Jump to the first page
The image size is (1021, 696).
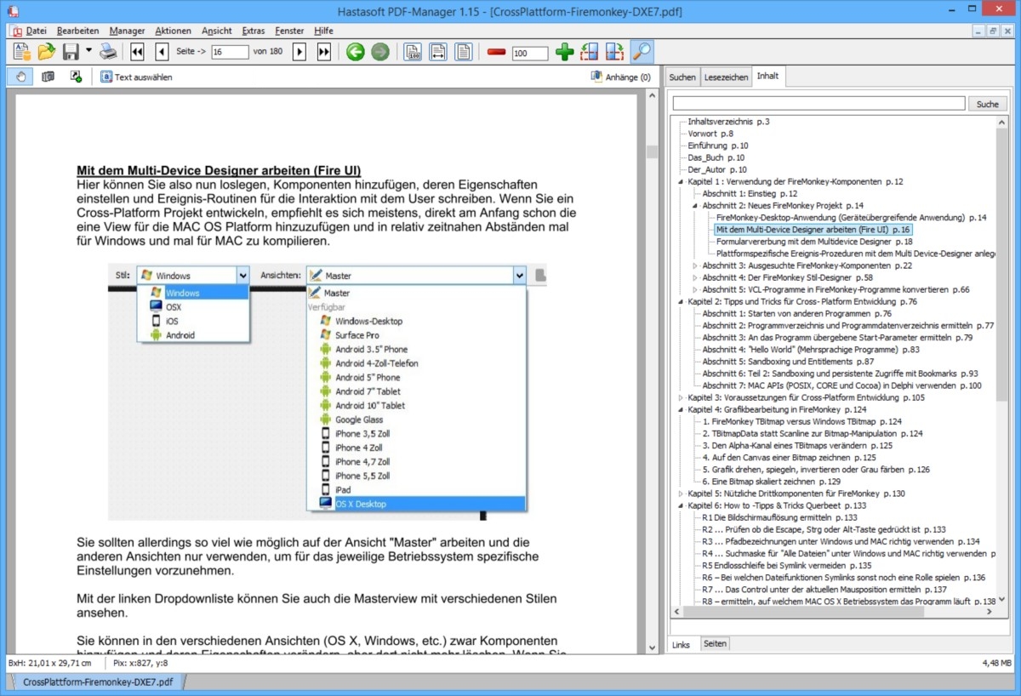coord(138,52)
